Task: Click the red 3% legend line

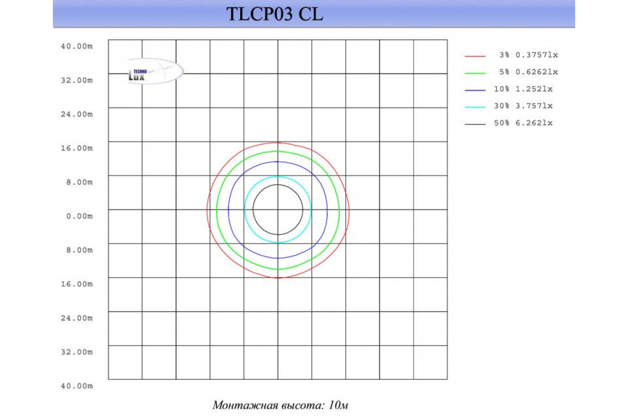Action: click(475, 55)
